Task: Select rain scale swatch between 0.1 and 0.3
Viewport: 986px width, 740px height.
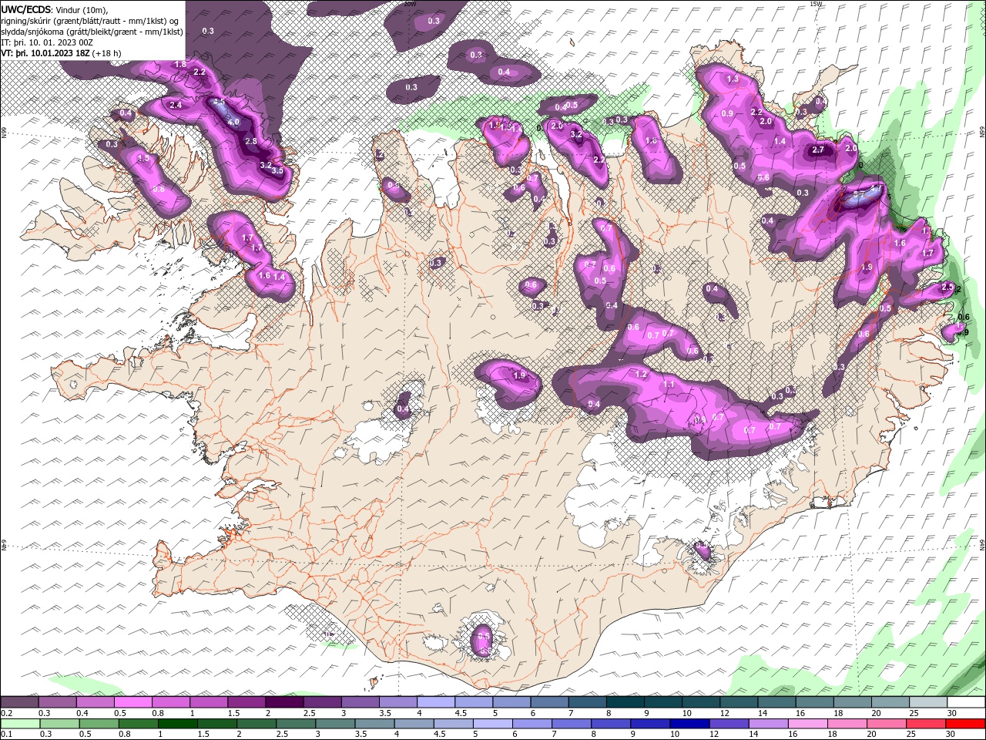Action: 20,724
